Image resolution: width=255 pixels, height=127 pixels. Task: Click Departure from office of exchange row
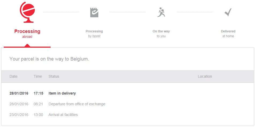pyautogui.click(x=77, y=104)
